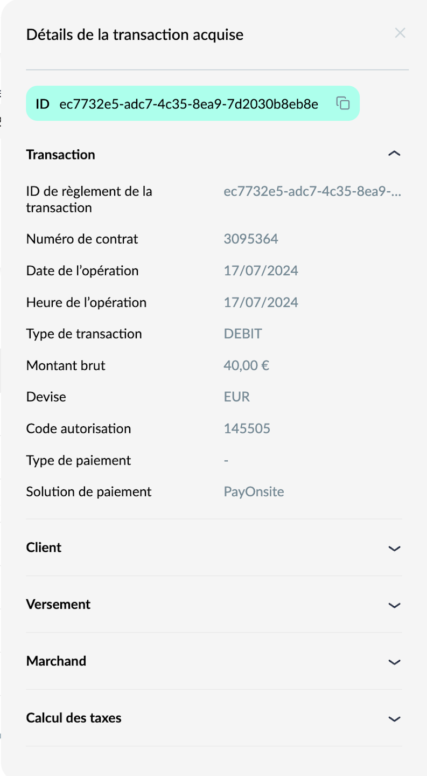The height and width of the screenshot is (776, 427).
Task: Open the Client section heading
Action: 44,548
